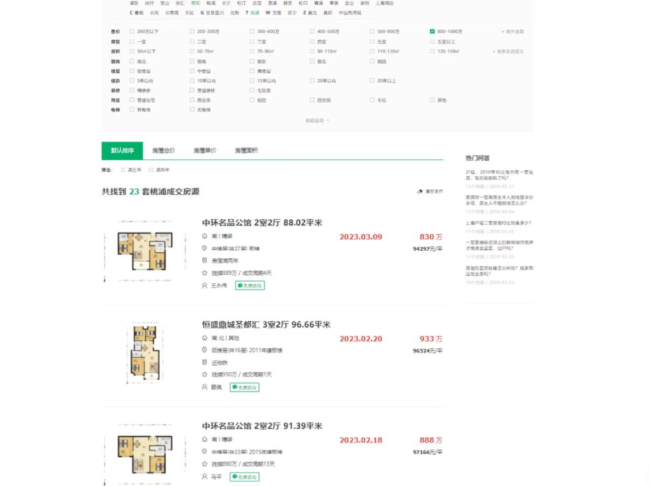Click location pin icon on 88.02平米 listing
The width and height of the screenshot is (649, 486).
coord(204,249)
